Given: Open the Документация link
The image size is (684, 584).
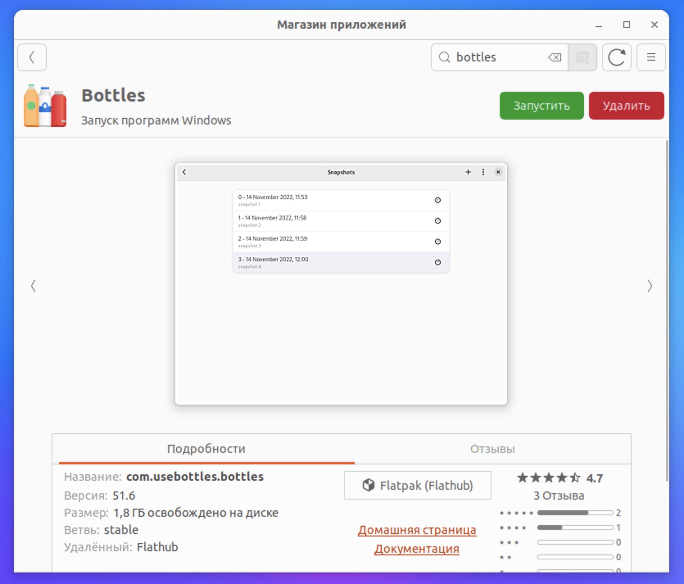Looking at the screenshot, I should pos(417,549).
